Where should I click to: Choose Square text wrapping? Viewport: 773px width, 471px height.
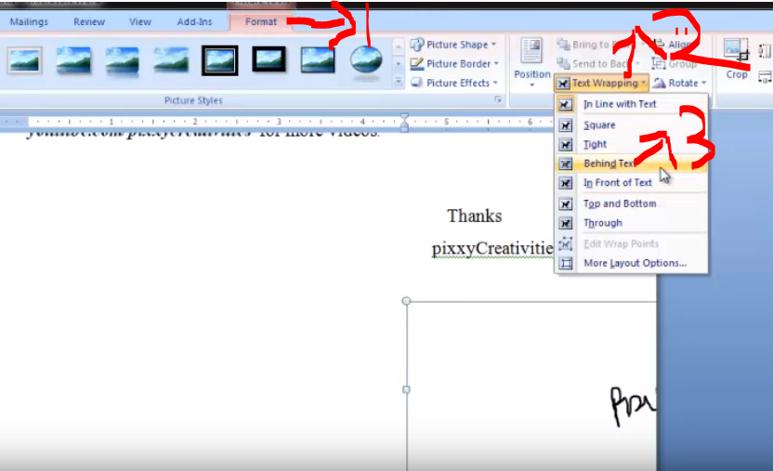pos(632,125)
